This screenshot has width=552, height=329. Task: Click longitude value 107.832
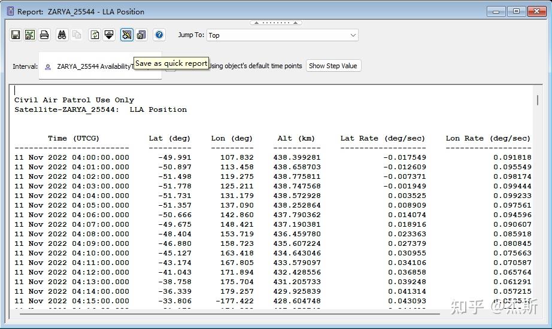(237, 157)
